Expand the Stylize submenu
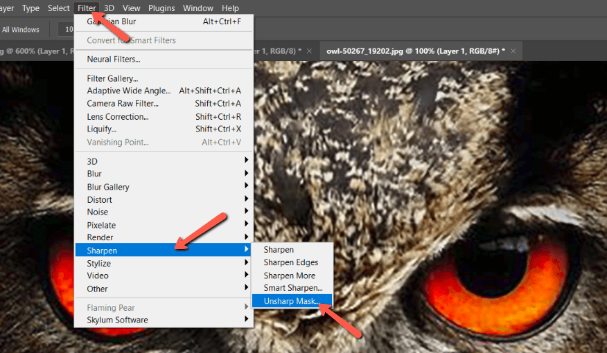The image size is (607, 353). tap(98, 263)
